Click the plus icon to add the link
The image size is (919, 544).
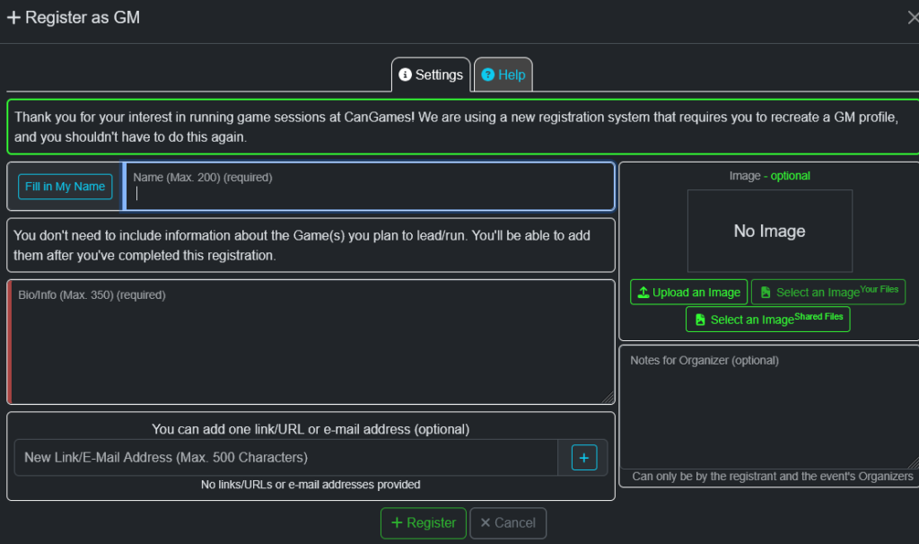(x=583, y=458)
